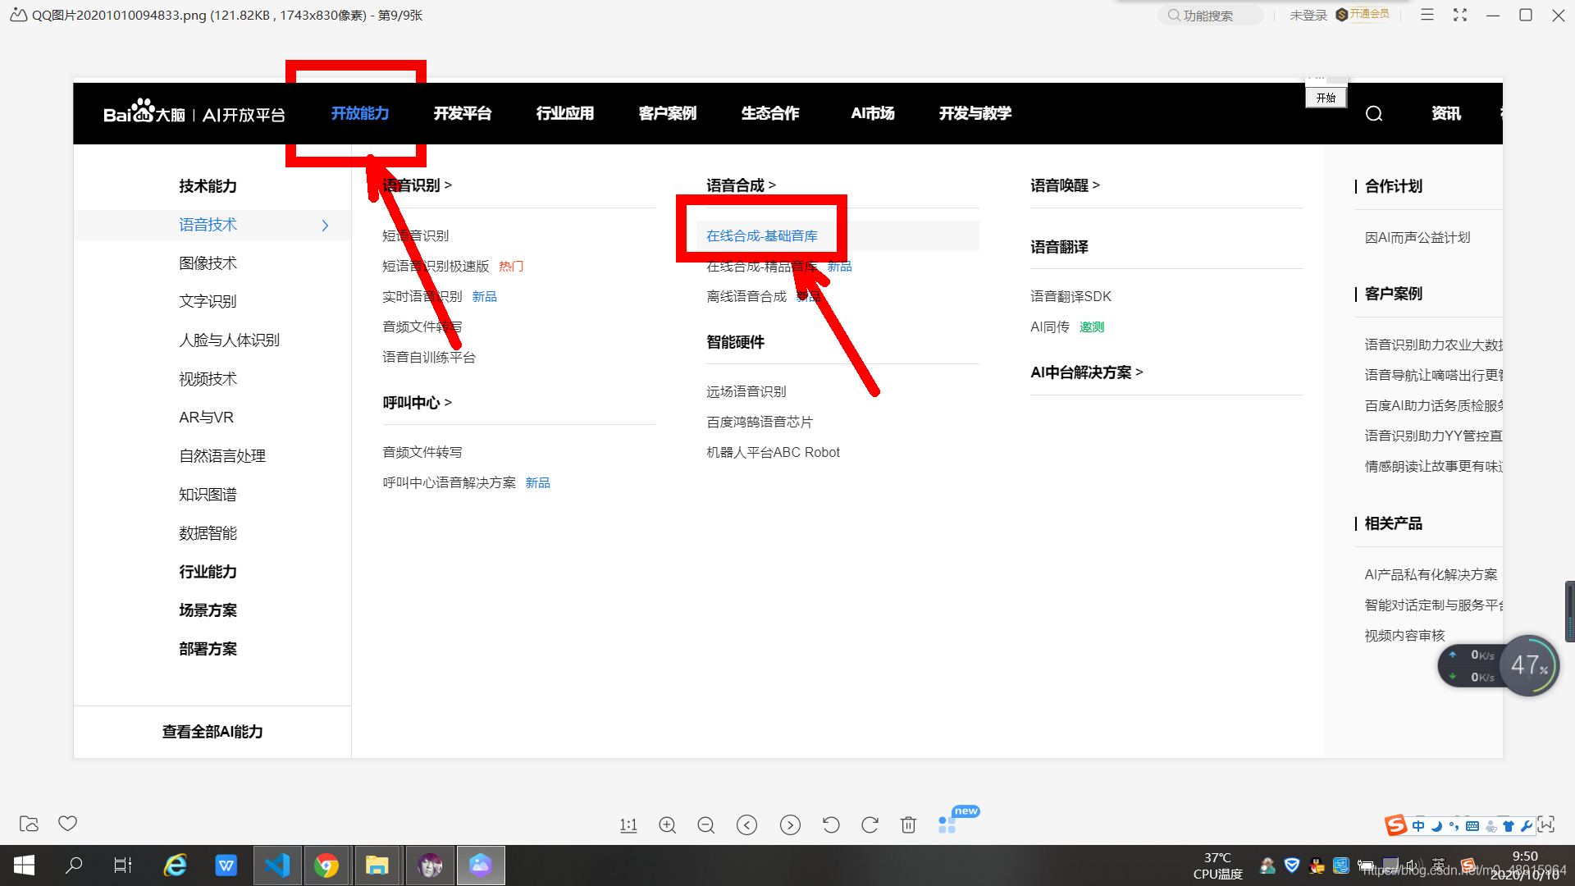Click 查看全部AI能力 at sidebar bottom
Viewport: 1575px width, 886px height.
tap(212, 732)
